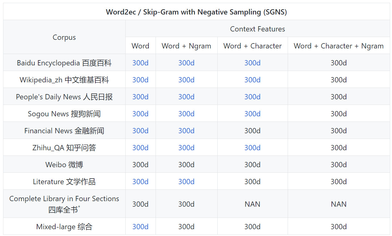Open Wikipedia_zh Word + Ngram 300d link
This screenshot has height=236, width=392.
[x=186, y=80]
